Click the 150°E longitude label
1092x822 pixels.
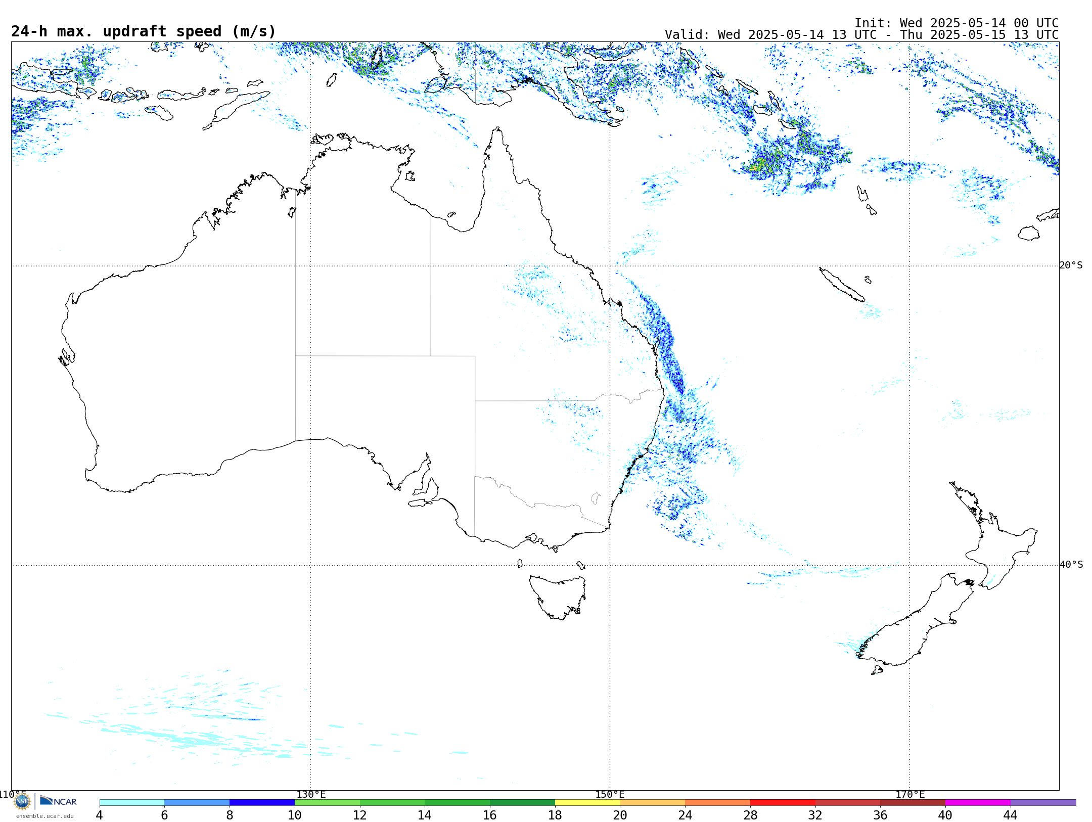coord(610,794)
